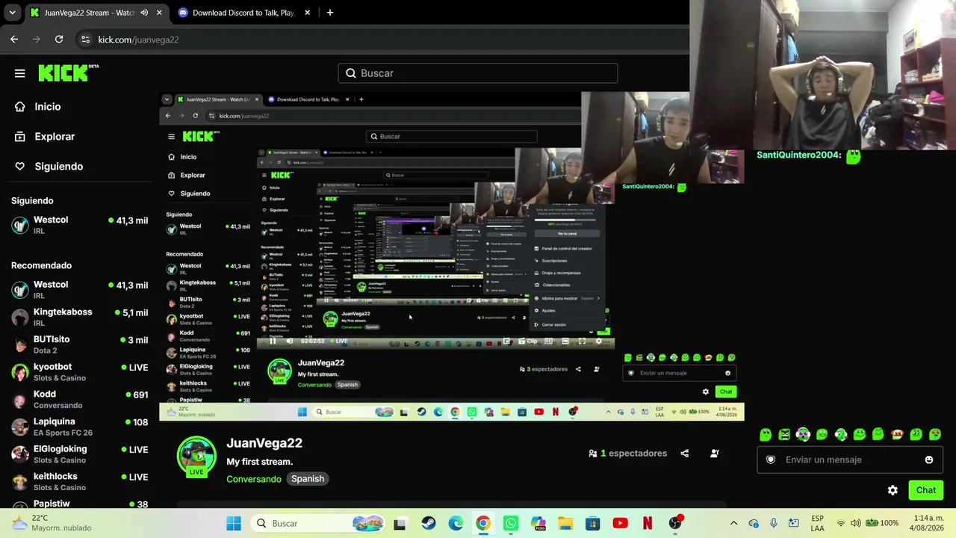Open Westcol under the main sidebar Siguiendo list
The height and width of the screenshot is (538, 956).
click(79, 225)
